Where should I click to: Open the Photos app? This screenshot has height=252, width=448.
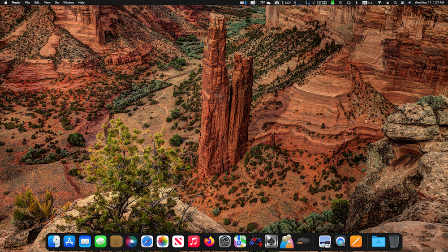pyautogui.click(x=163, y=241)
